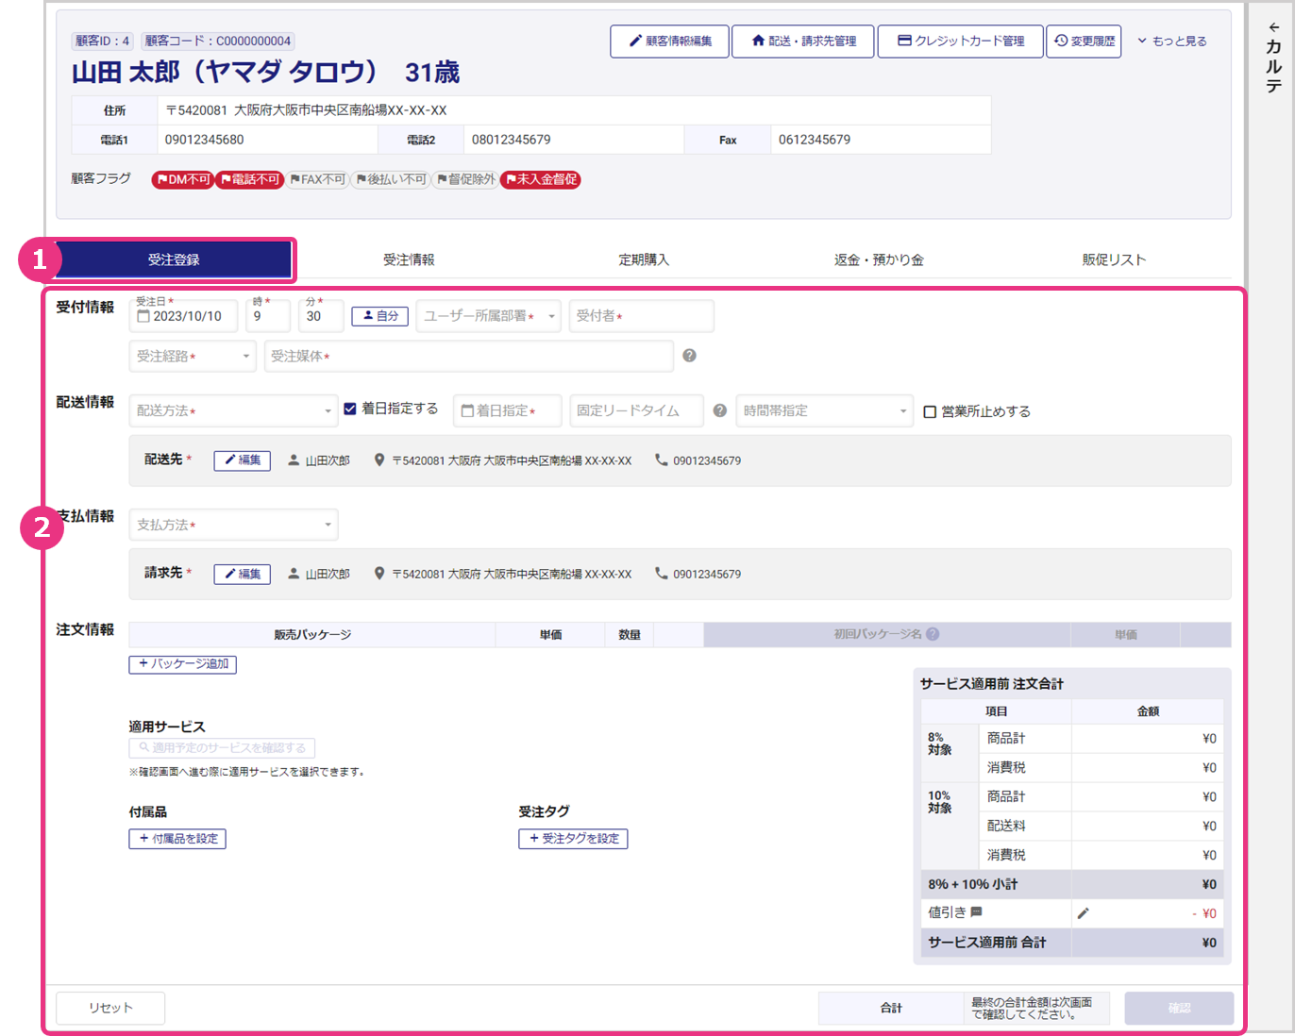
Task: Click the back arrow above カルテ
Action: [x=1273, y=27]
